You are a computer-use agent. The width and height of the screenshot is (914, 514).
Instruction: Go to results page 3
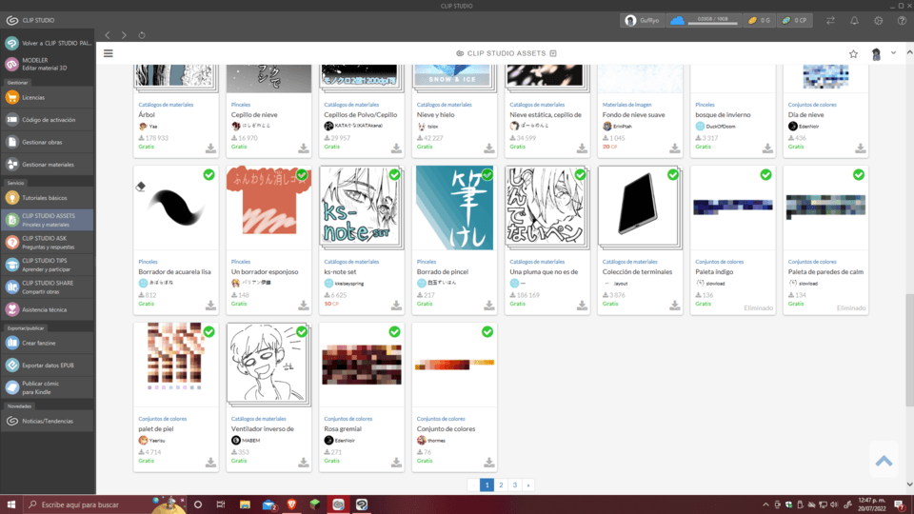tap(515, 484)
